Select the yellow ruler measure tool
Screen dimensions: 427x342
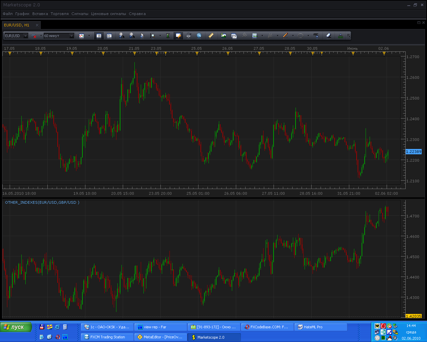(x=211, y=35)
